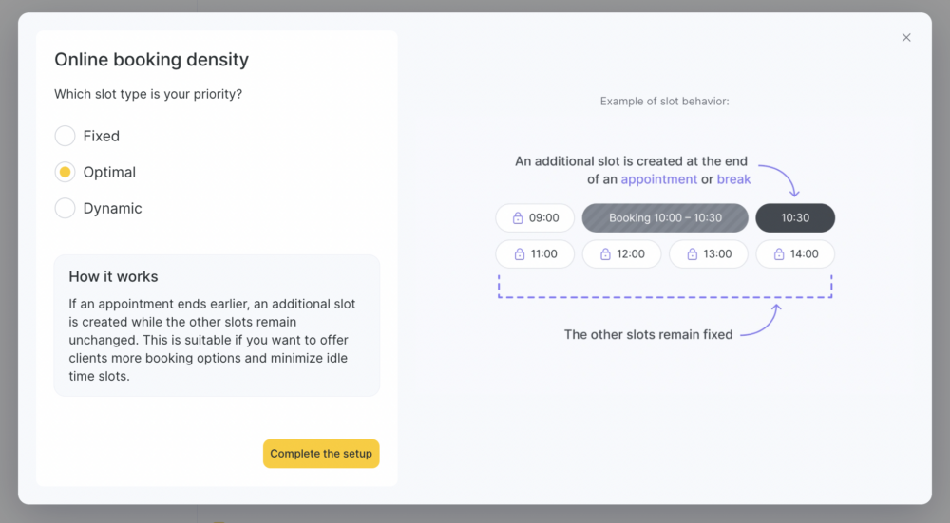
Task: Select the Fixed slot type radio button
Action: point(65,136)
